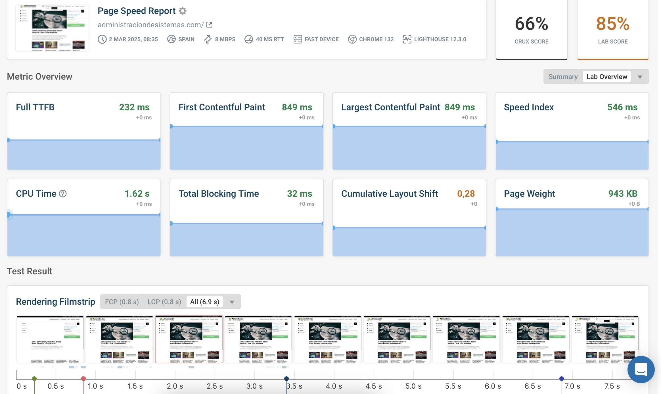
Task: Select the Lab Overview view
Action: coord(607,77)
